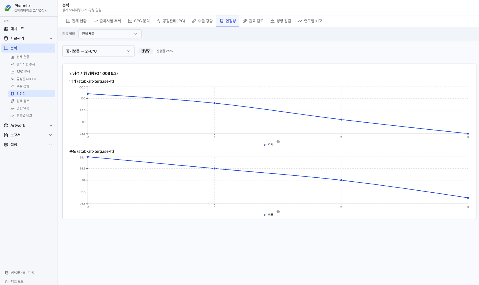Select the 안정성 tab
This screenshot has width=479, height=285.
228,21
